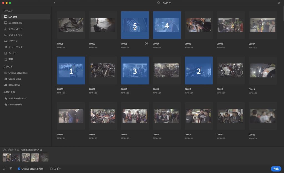The image size is (284, 173).
Task: Click the EVA-00R monitor icon
Action: click(x=6, y=17)
